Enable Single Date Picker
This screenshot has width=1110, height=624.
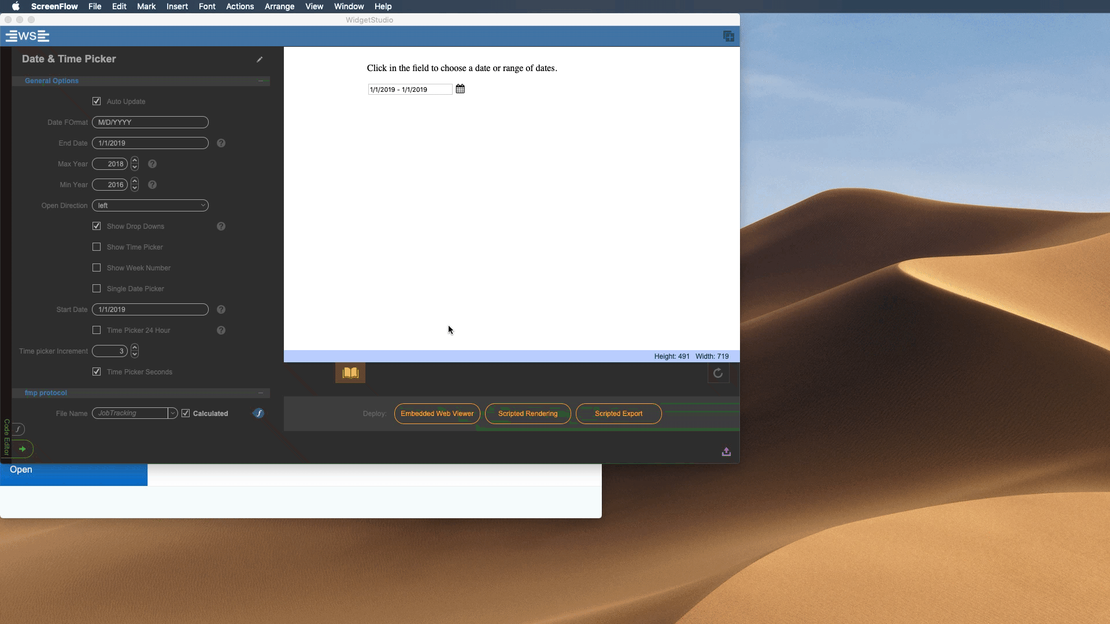click(x=97, y=288)
